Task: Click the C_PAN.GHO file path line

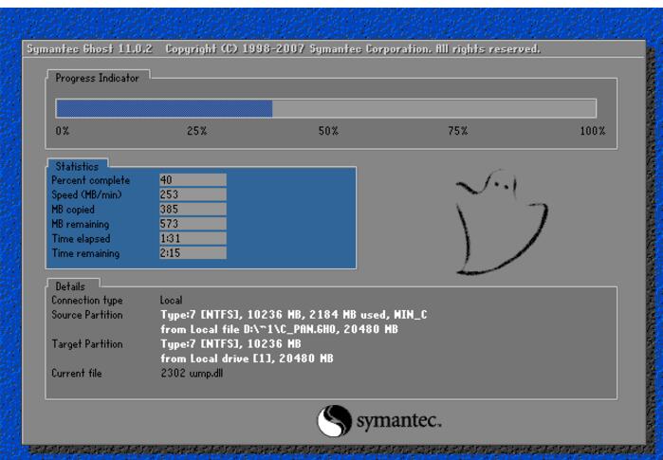Action: (280, 329)
